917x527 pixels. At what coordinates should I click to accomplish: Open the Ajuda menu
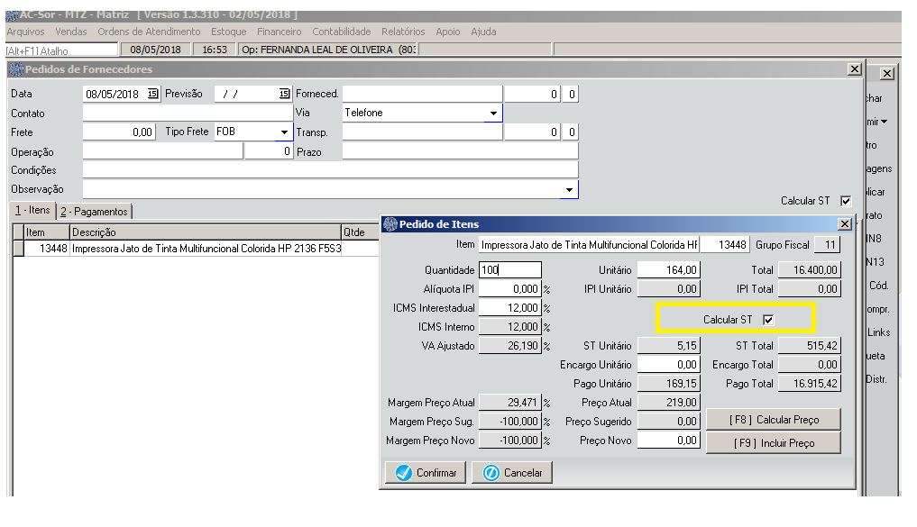tap(483, 32)
